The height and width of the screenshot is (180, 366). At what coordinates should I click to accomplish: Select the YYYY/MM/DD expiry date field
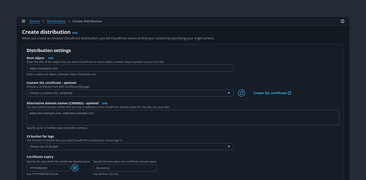pyautogui.click(x=48, y=168)
